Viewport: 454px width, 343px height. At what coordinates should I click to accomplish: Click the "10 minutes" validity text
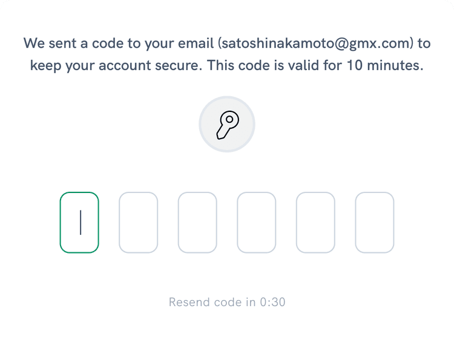point(383,65)
